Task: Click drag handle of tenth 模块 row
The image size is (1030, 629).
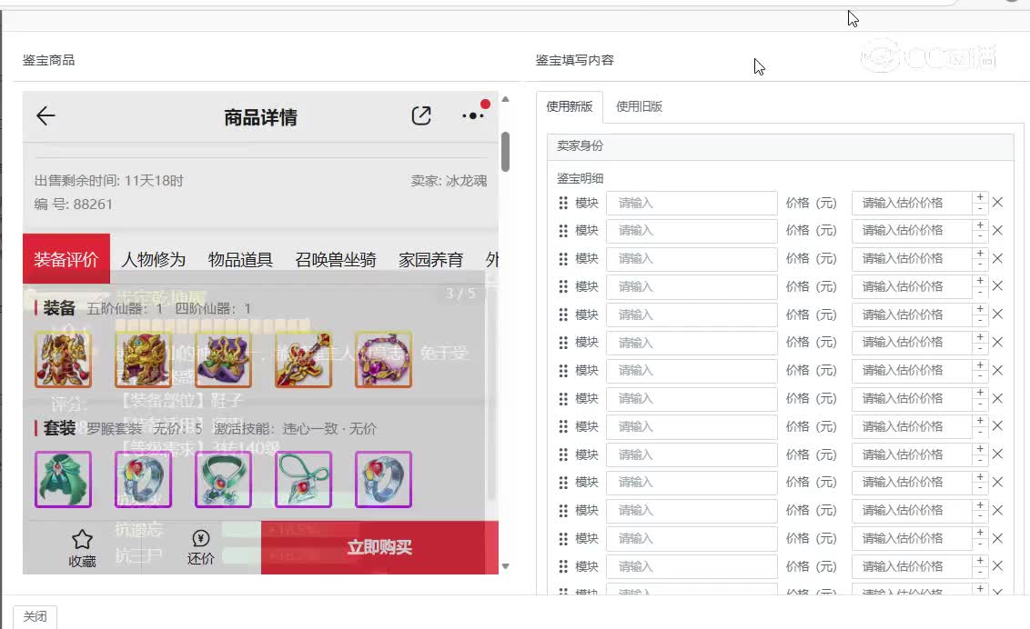Action: click(x=563, y=454)
